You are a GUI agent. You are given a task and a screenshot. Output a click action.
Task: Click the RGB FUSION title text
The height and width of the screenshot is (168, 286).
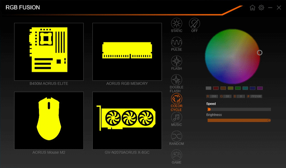point(23,7)
